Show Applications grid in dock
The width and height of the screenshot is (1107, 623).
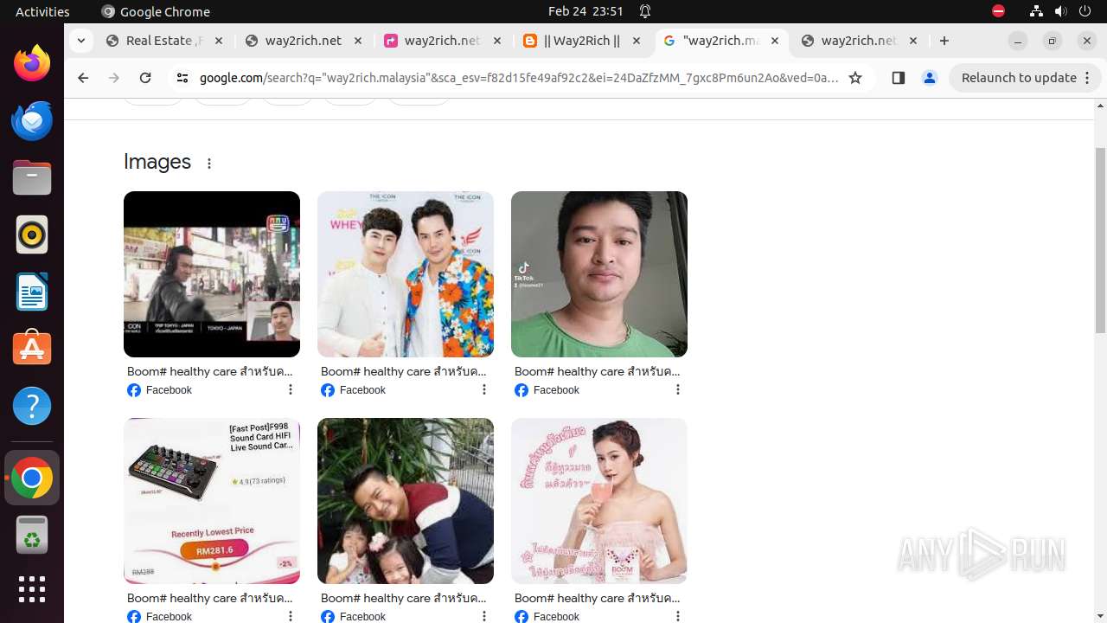point(32,589)
